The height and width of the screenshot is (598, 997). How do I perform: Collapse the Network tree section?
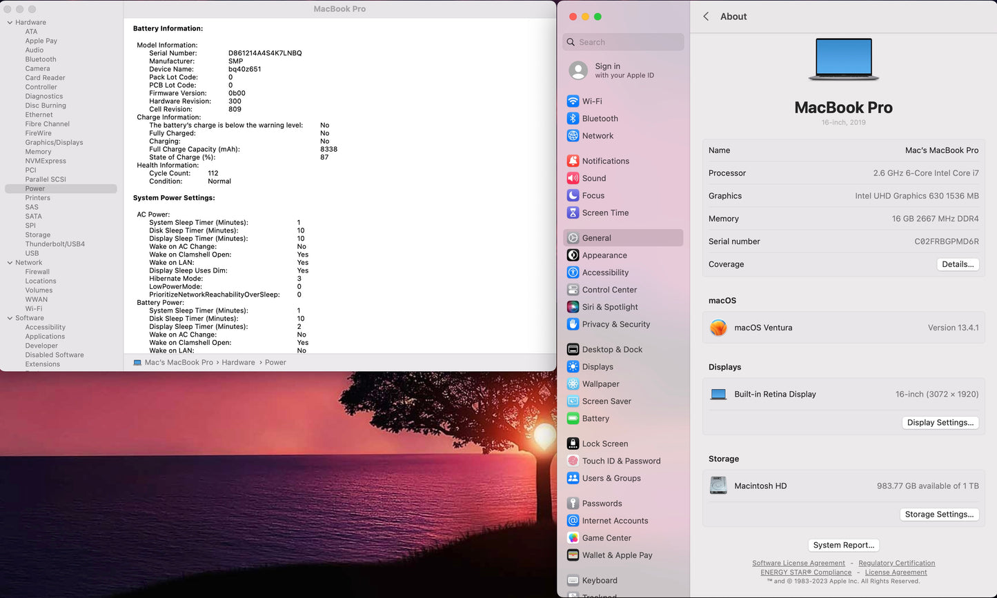(10, 263)
